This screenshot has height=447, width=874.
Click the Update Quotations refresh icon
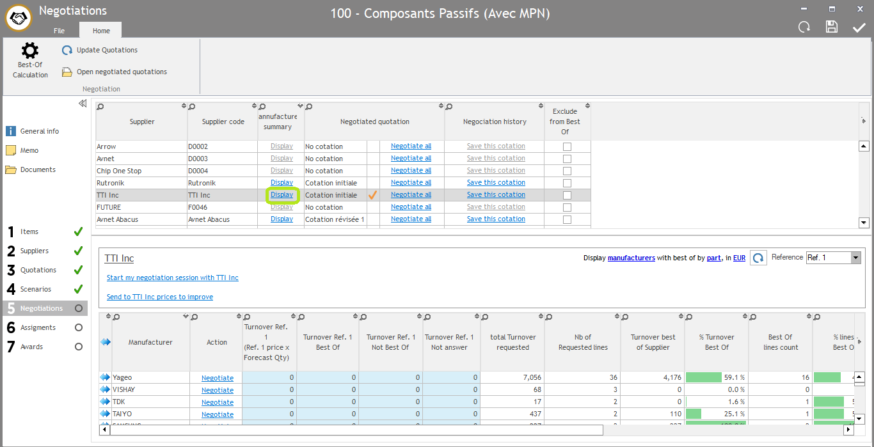pos(67,51)
